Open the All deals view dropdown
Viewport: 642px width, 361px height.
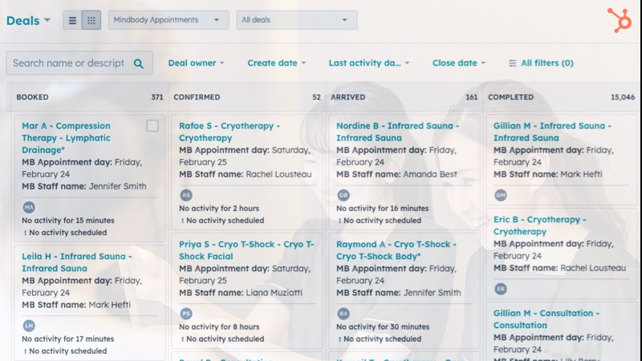296,20
